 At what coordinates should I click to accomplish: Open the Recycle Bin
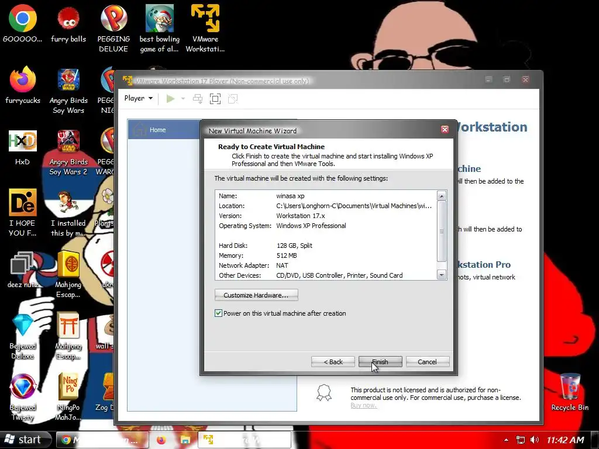tap(570, 392)
